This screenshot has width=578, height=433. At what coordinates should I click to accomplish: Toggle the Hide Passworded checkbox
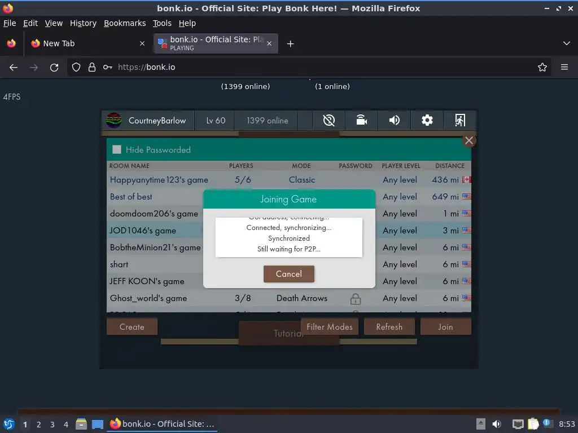pos(117,149)
